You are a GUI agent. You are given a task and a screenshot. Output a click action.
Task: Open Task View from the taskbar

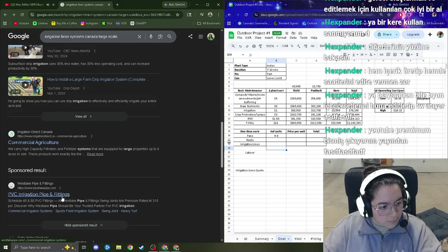pos(84,247)
